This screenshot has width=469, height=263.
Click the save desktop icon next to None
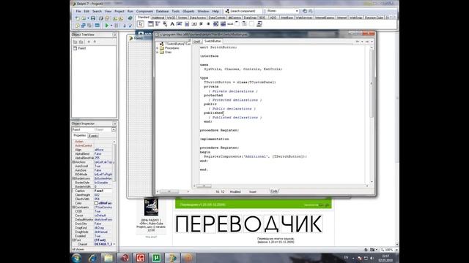point(305,11)
